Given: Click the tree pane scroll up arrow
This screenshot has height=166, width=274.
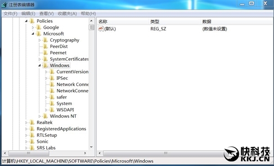Looking at the screenshot, I should (91, 21).
